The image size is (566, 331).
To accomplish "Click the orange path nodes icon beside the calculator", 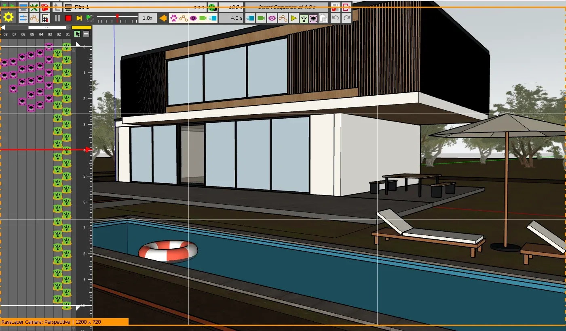I will 34,18.
